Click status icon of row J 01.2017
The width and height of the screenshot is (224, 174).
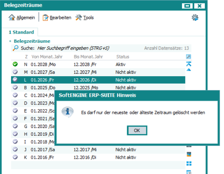[x=15, y=150]
